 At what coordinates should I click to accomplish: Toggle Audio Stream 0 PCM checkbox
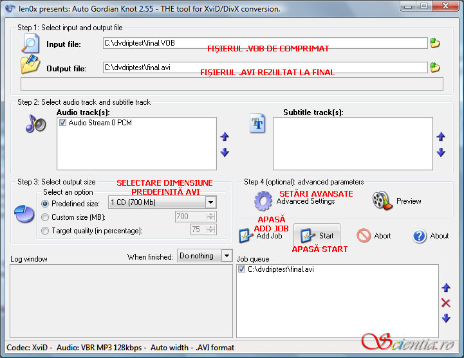tap(62, 123)
